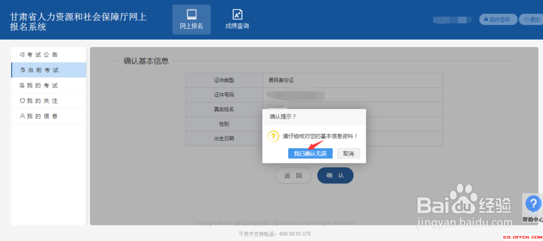Click the edit icon beside 当前考试
This screenshot has height=241, width=543.
coord(22,71)
